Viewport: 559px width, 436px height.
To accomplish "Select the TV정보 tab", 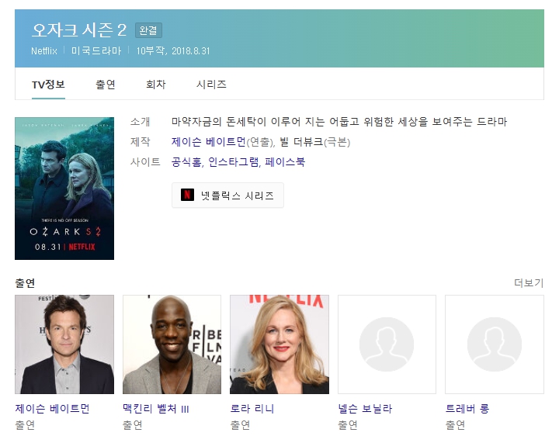I will pyautogui.click(x=48, y=85).
